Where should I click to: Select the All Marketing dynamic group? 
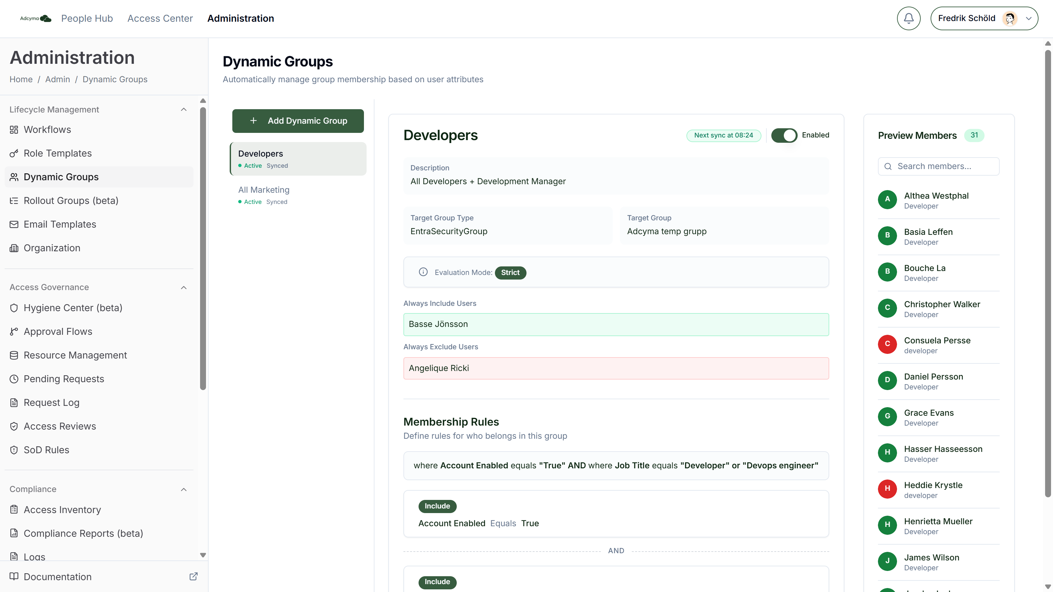[298, 195]
